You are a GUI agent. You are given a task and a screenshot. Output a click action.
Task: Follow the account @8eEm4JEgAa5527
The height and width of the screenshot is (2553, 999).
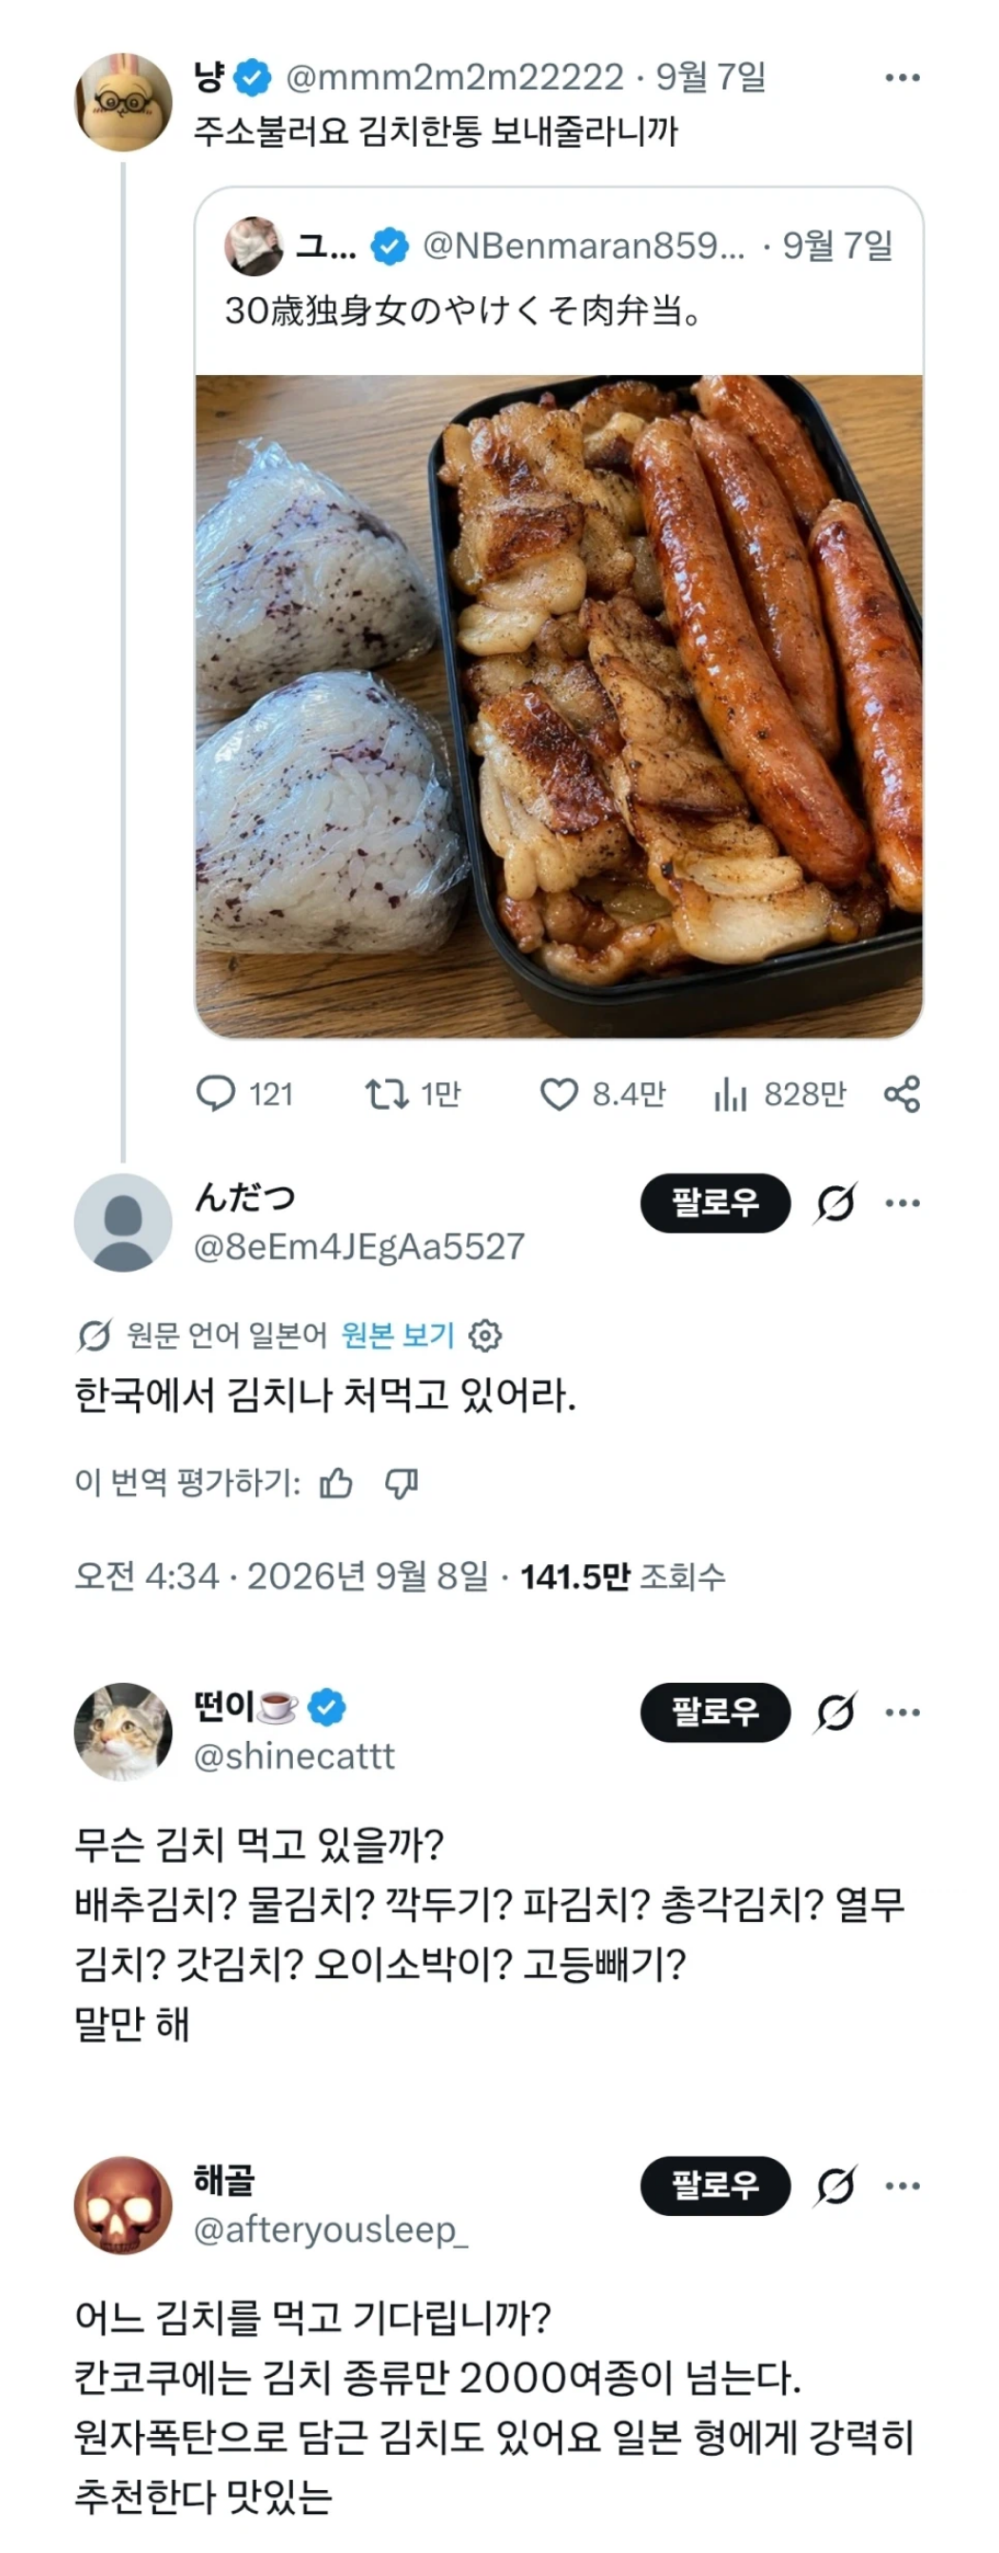pyautogui.click(x=715, y=1203)
